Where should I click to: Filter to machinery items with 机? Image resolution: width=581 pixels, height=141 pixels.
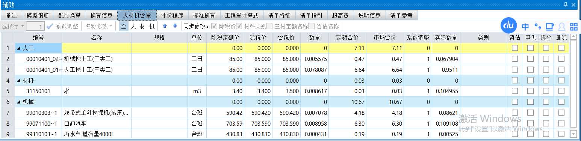(152, 26)
